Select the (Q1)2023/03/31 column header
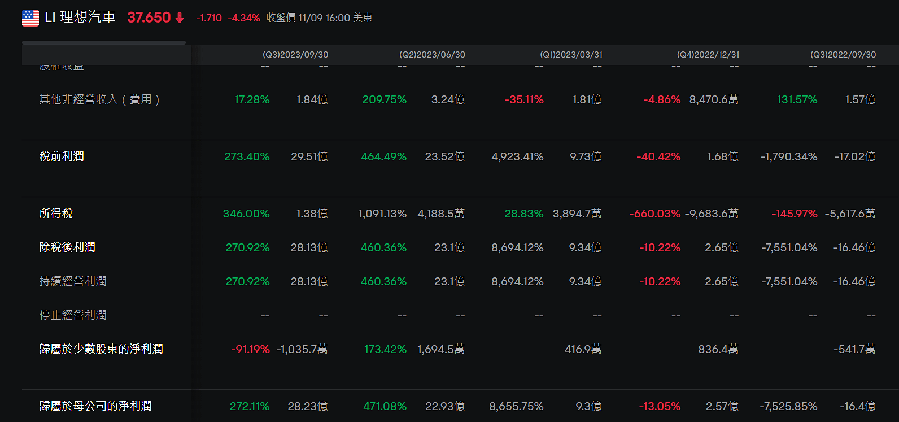 571,55
